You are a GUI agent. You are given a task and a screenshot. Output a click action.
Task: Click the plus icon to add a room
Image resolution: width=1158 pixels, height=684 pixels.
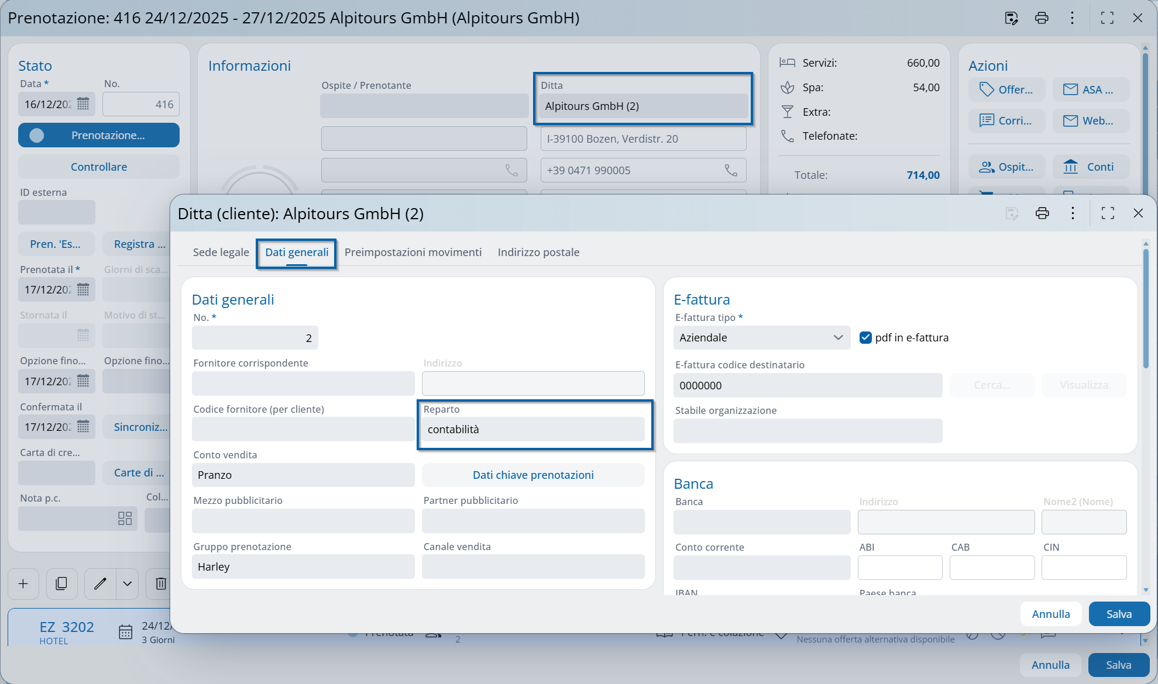pos(23,583)
